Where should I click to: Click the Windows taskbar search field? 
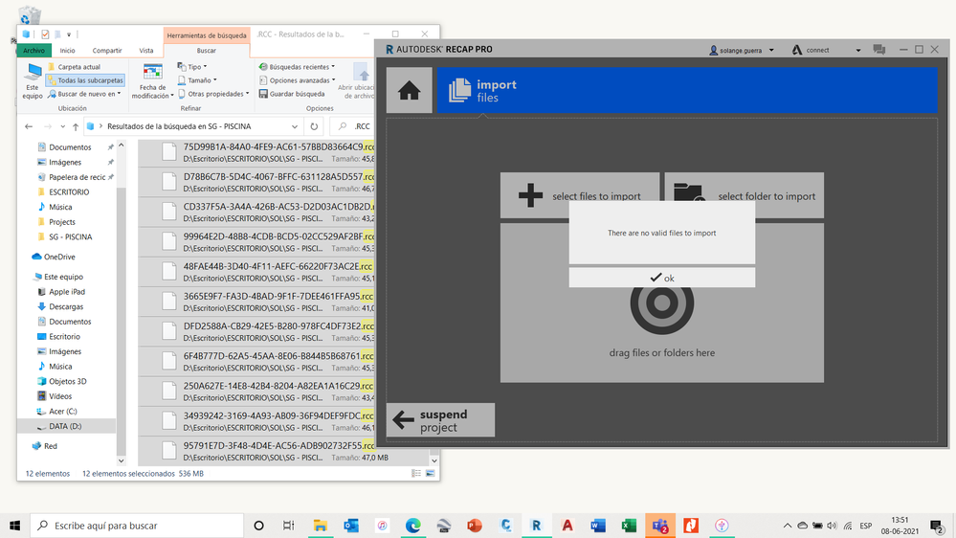tap(137, 526)
